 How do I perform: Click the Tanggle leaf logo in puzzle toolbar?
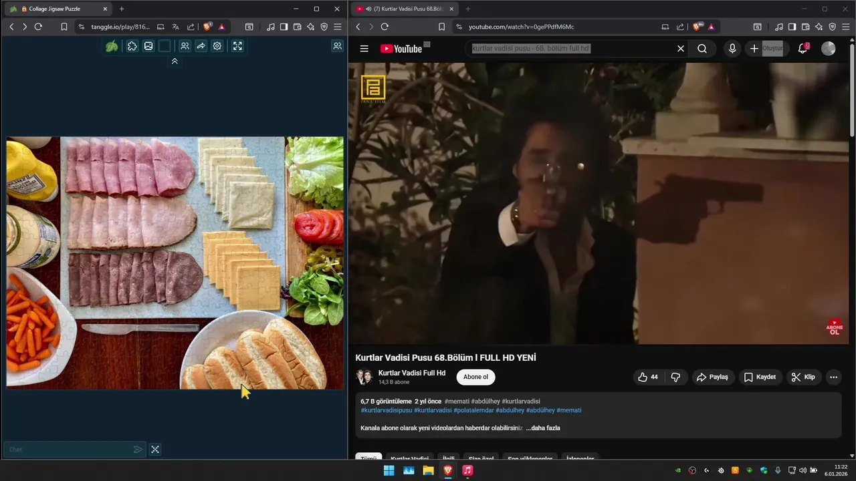tap(112, 46)
